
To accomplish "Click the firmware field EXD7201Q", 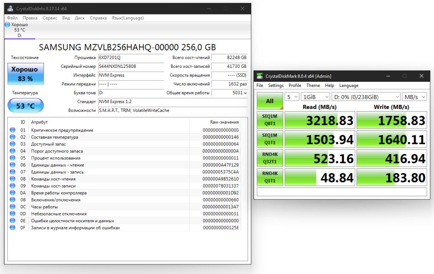I will pyautogui.click(x=131, y=58).
